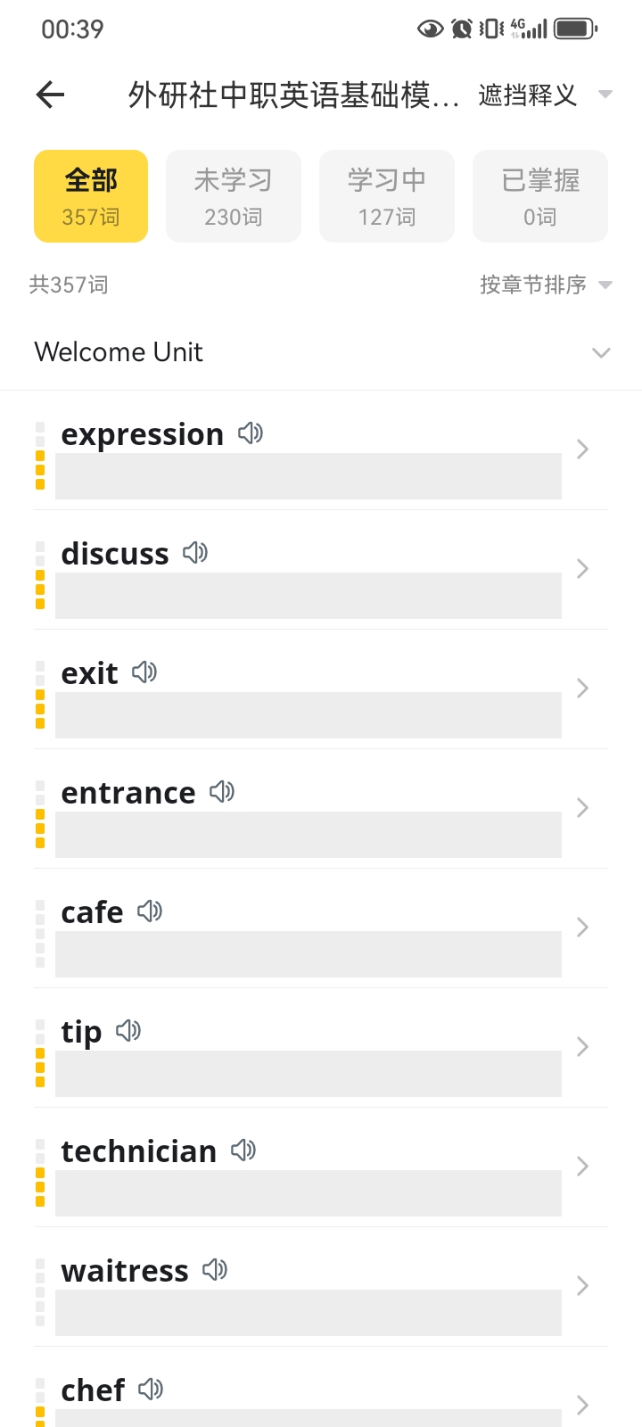Select the 未学习 230词 tab
Screen dimensions: 642x1427
(x=234, y=196)
